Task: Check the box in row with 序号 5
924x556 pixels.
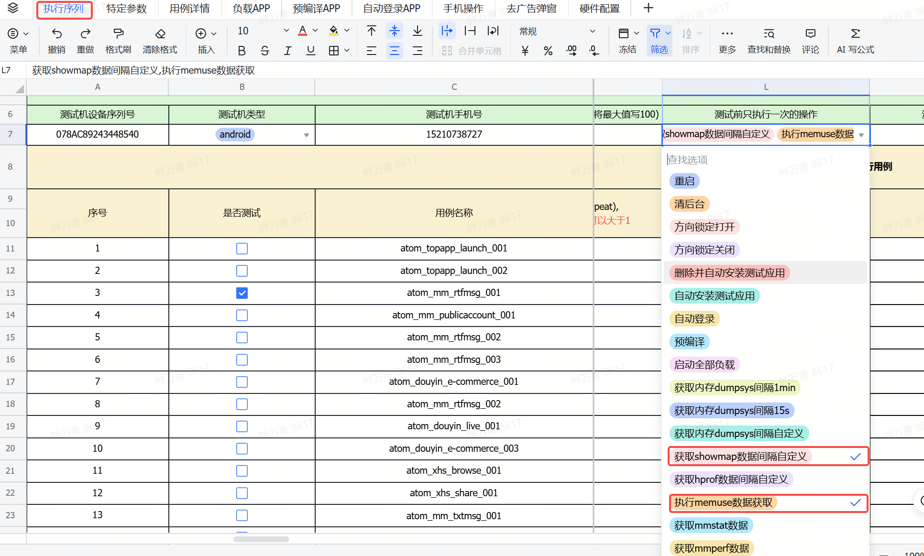Action: click(x=242, y=338)
